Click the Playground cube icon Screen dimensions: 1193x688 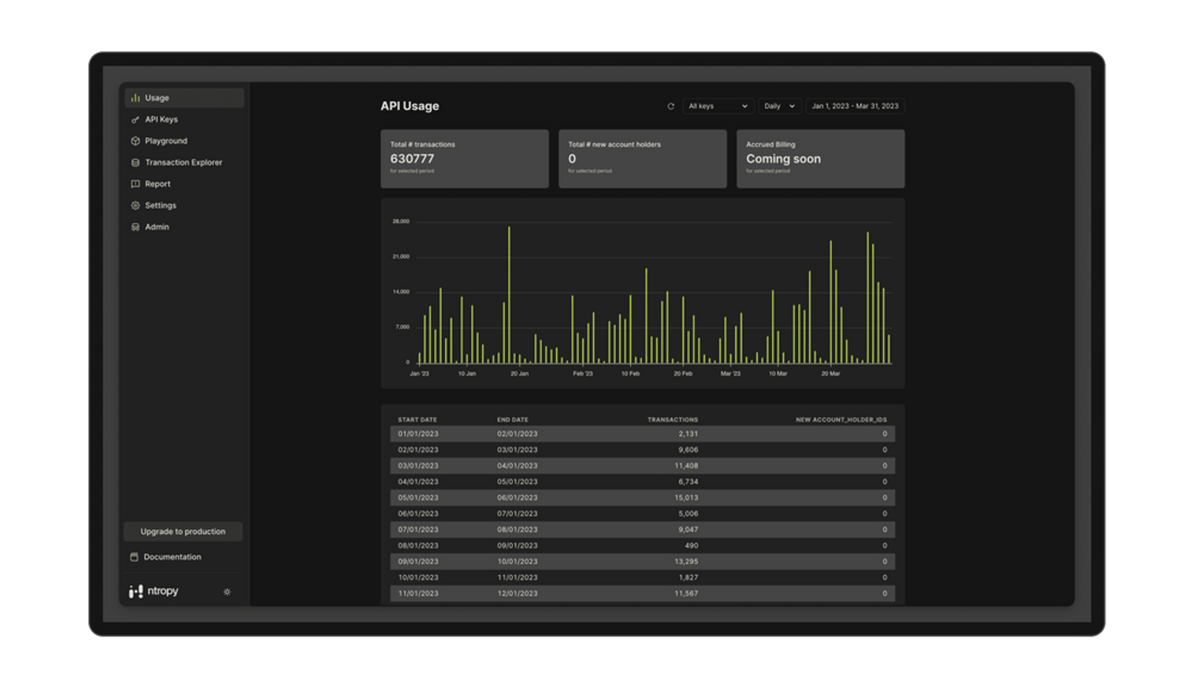(135, 141)
